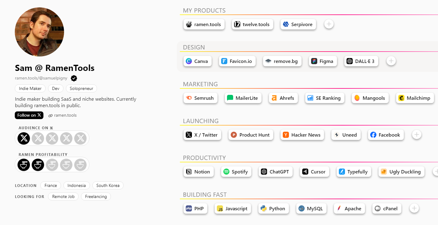Open X / Twitter launching chip
Viewport: 438px width, 225px height.
click(x=202, y=135)
